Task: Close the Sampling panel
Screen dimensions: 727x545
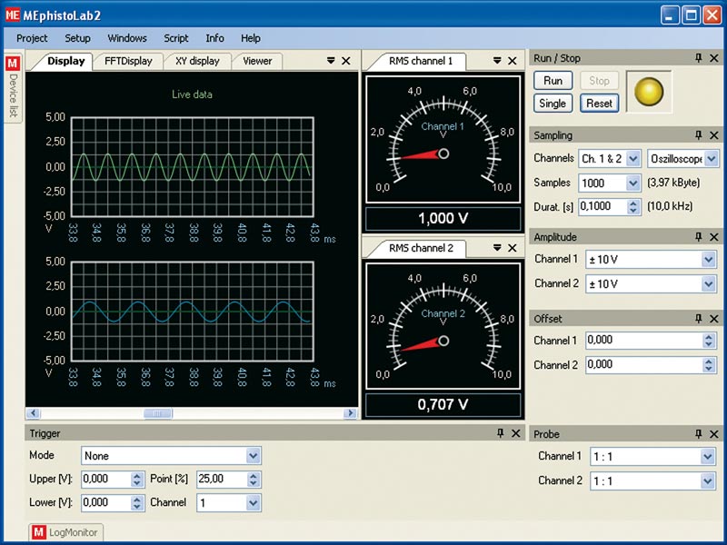Action: click(x=714, y=135)
